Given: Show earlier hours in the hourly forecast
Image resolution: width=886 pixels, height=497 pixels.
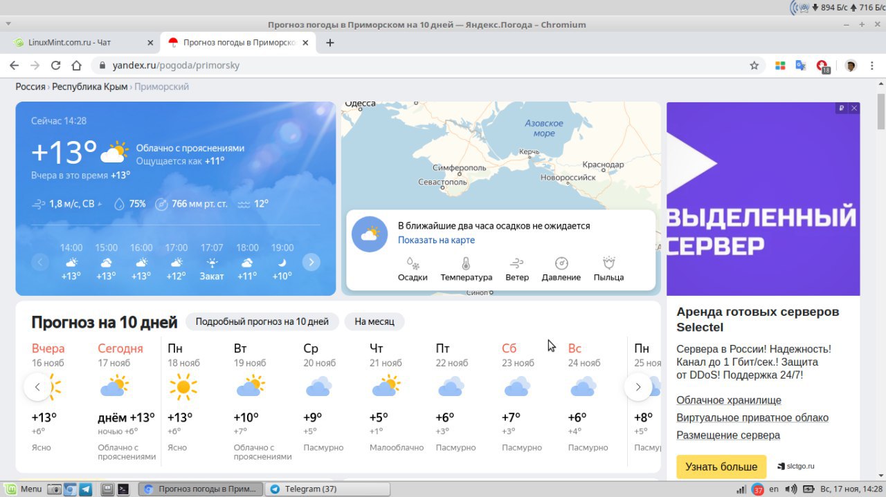Looking at the screenshot, I should coord(40,262).
